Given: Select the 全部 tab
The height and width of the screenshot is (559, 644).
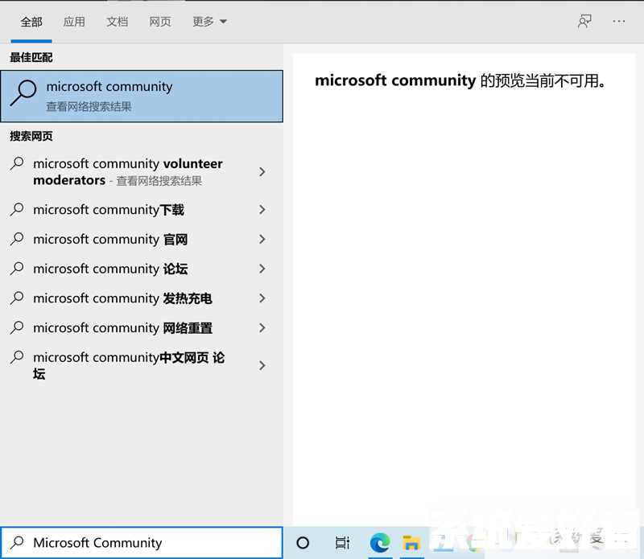Looking at the screenshot, I should coord(31,22).
